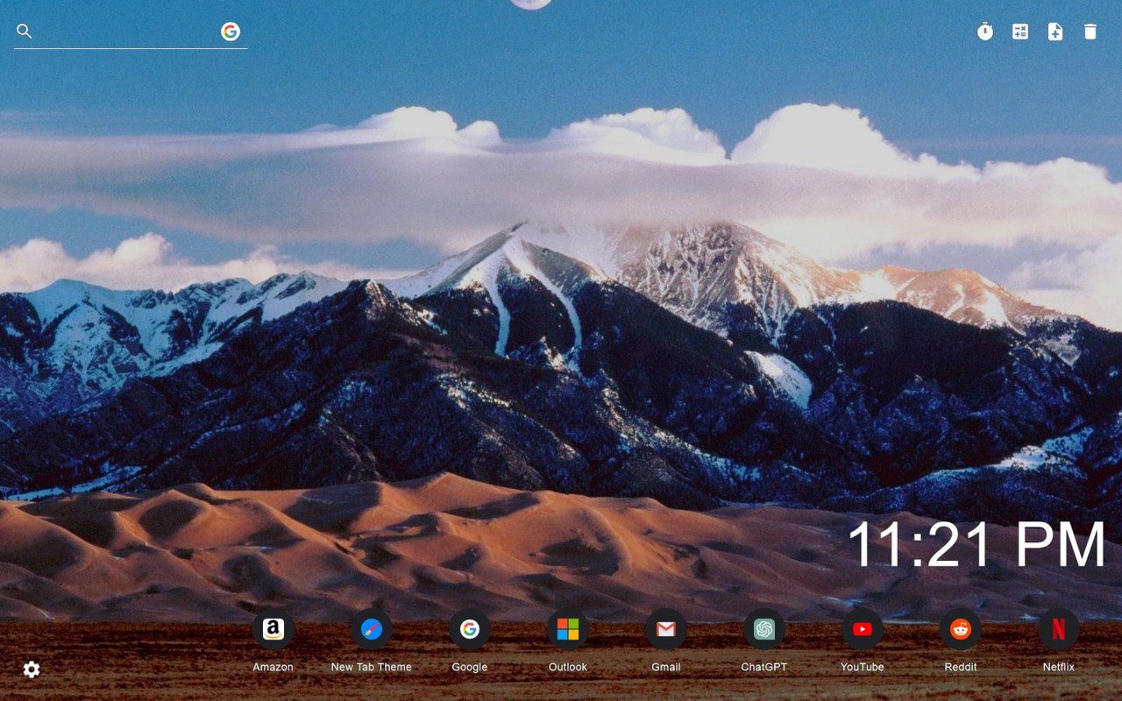
Task: Visit the Reddit shortcut icon
Action: tap(961, 629)
